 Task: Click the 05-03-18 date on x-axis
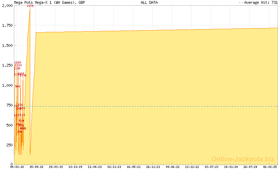17,167
